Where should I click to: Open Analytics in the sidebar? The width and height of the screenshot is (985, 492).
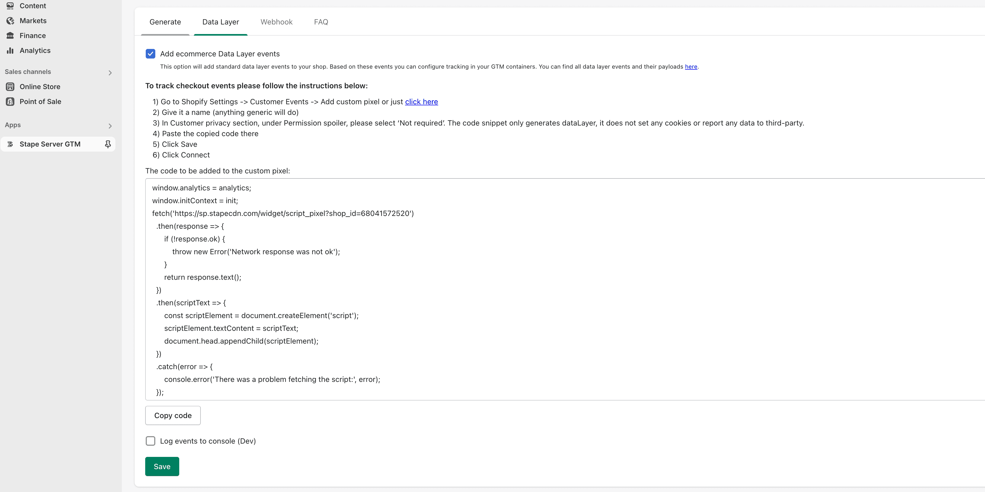pos(35,51)
